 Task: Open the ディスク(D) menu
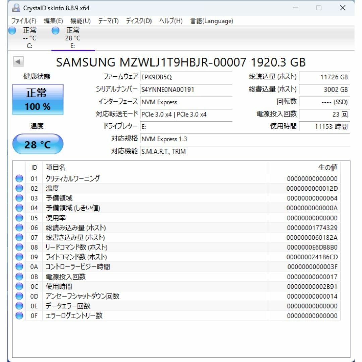tap(139, 21)
